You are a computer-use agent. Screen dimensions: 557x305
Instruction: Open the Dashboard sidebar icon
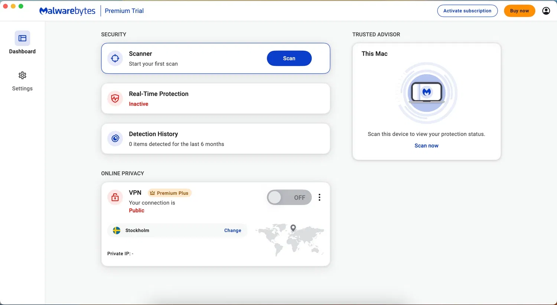coord(22,38)
